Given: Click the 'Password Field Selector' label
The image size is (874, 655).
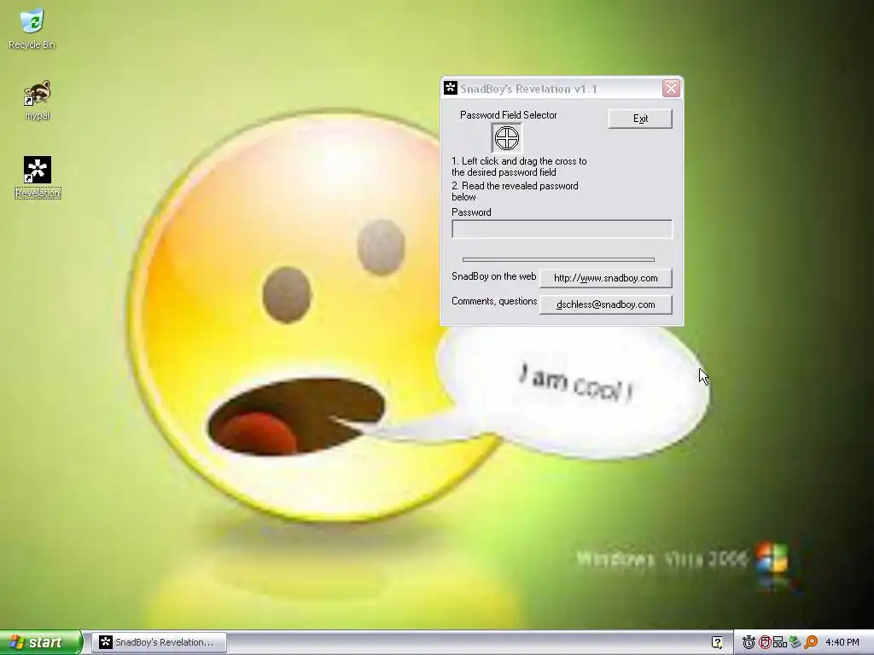Looking at the screenshot, I should pos(509,115).
